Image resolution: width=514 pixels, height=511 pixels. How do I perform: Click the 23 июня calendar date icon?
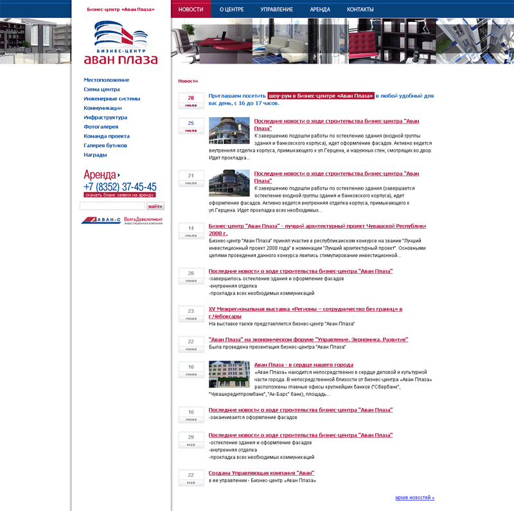click(191, 314)
